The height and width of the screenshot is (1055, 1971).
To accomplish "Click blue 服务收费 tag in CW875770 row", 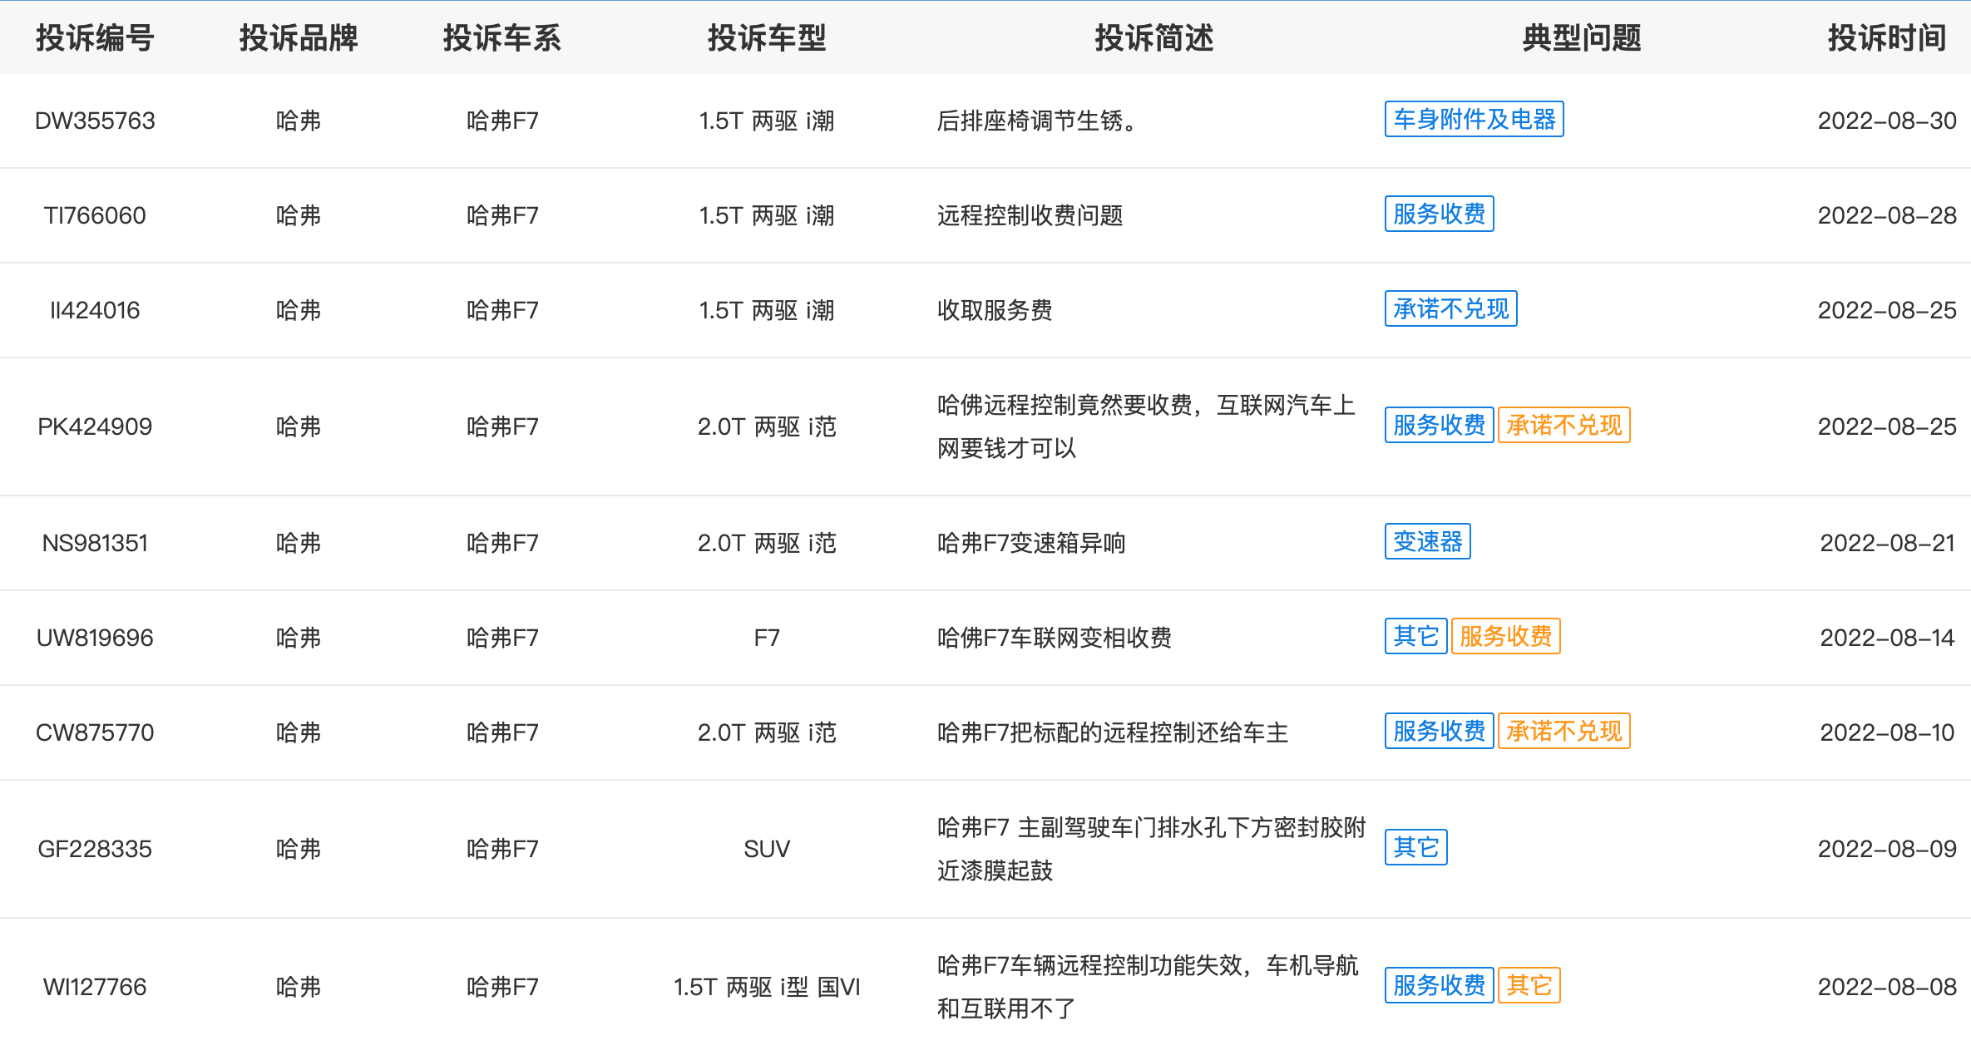I will pyautogui.click(x=1439, y=732).
